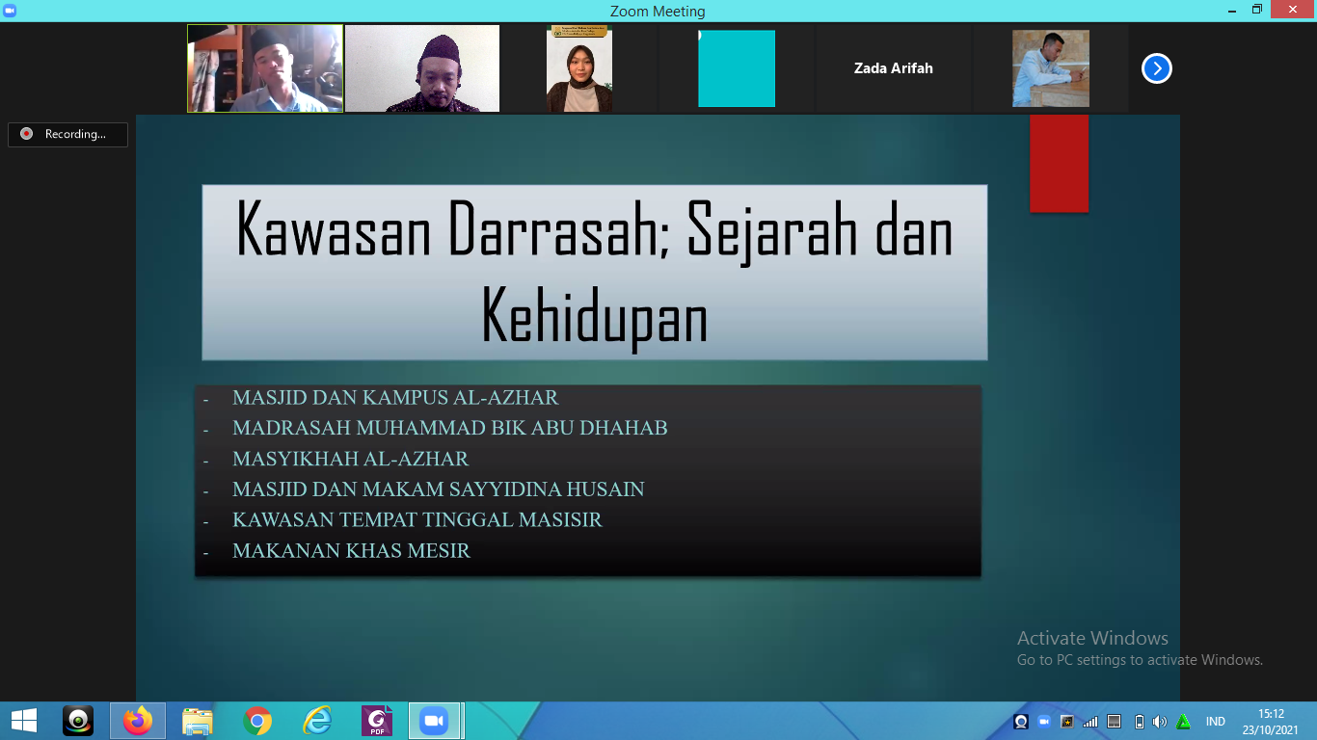Click the Zoom camera icon in the system tray
1317x740 pixels.
pos(1044,722)
